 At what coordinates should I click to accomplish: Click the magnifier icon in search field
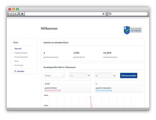click(x=110, y=14)
